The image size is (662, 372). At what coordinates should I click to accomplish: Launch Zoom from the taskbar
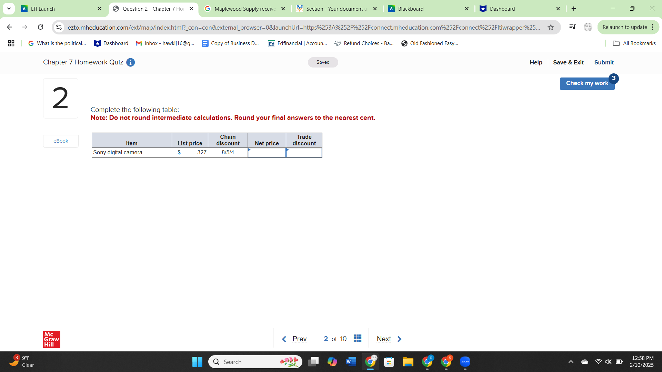pos(465,362)
